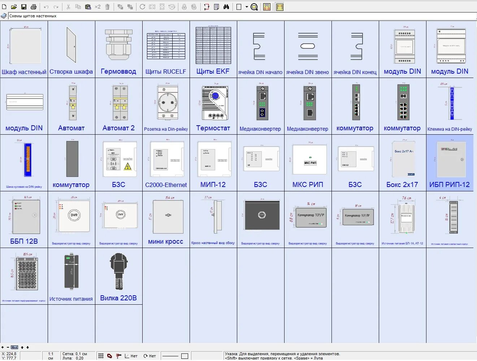The width and height of the screenshot is (477, 361).
Task: Select the 'Шкаф настенный' component
Action: [24, 49]
